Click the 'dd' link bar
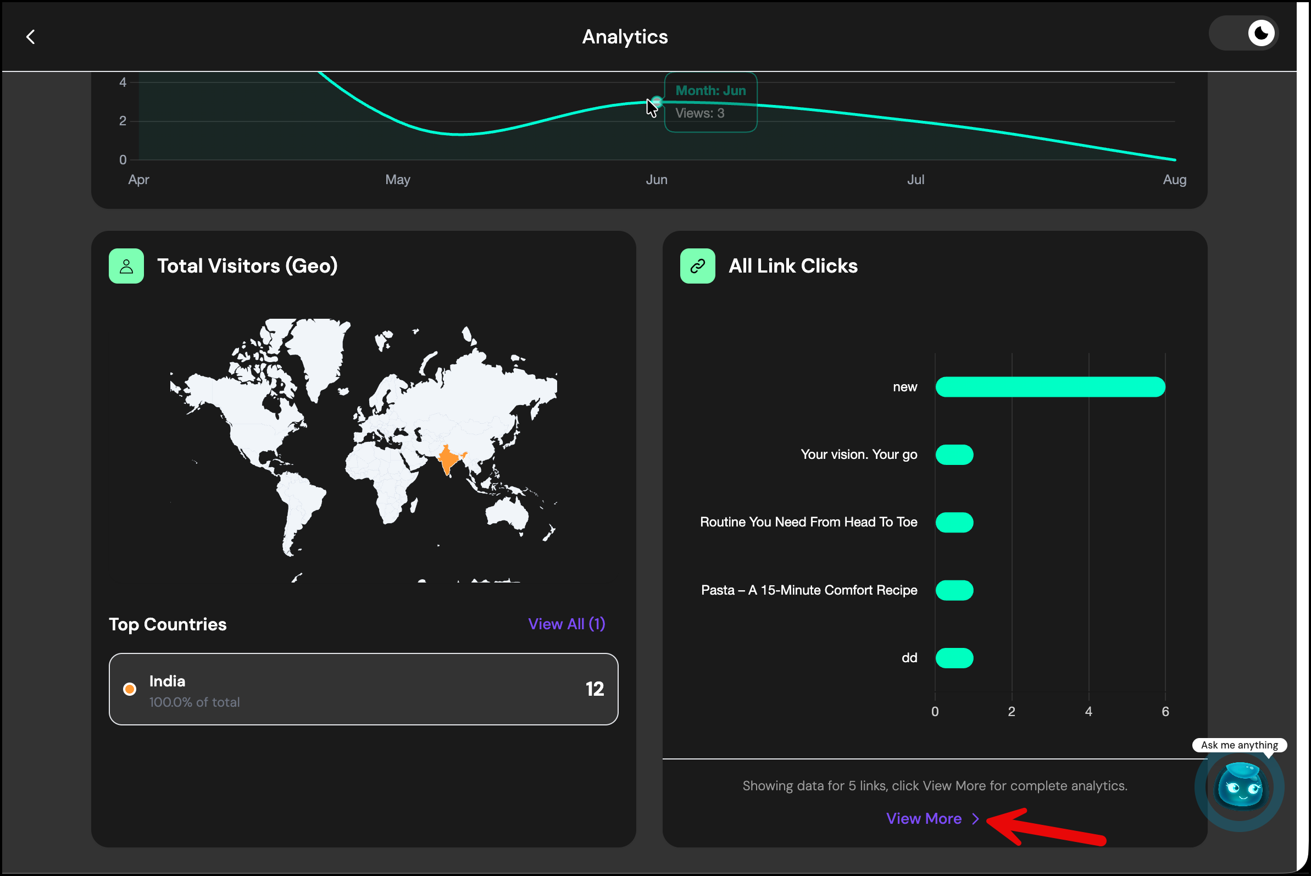 point(954,658)
